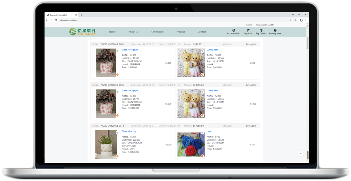
Task: Open the blue and red rose thumbnail
Action: [x=191, y=144]
